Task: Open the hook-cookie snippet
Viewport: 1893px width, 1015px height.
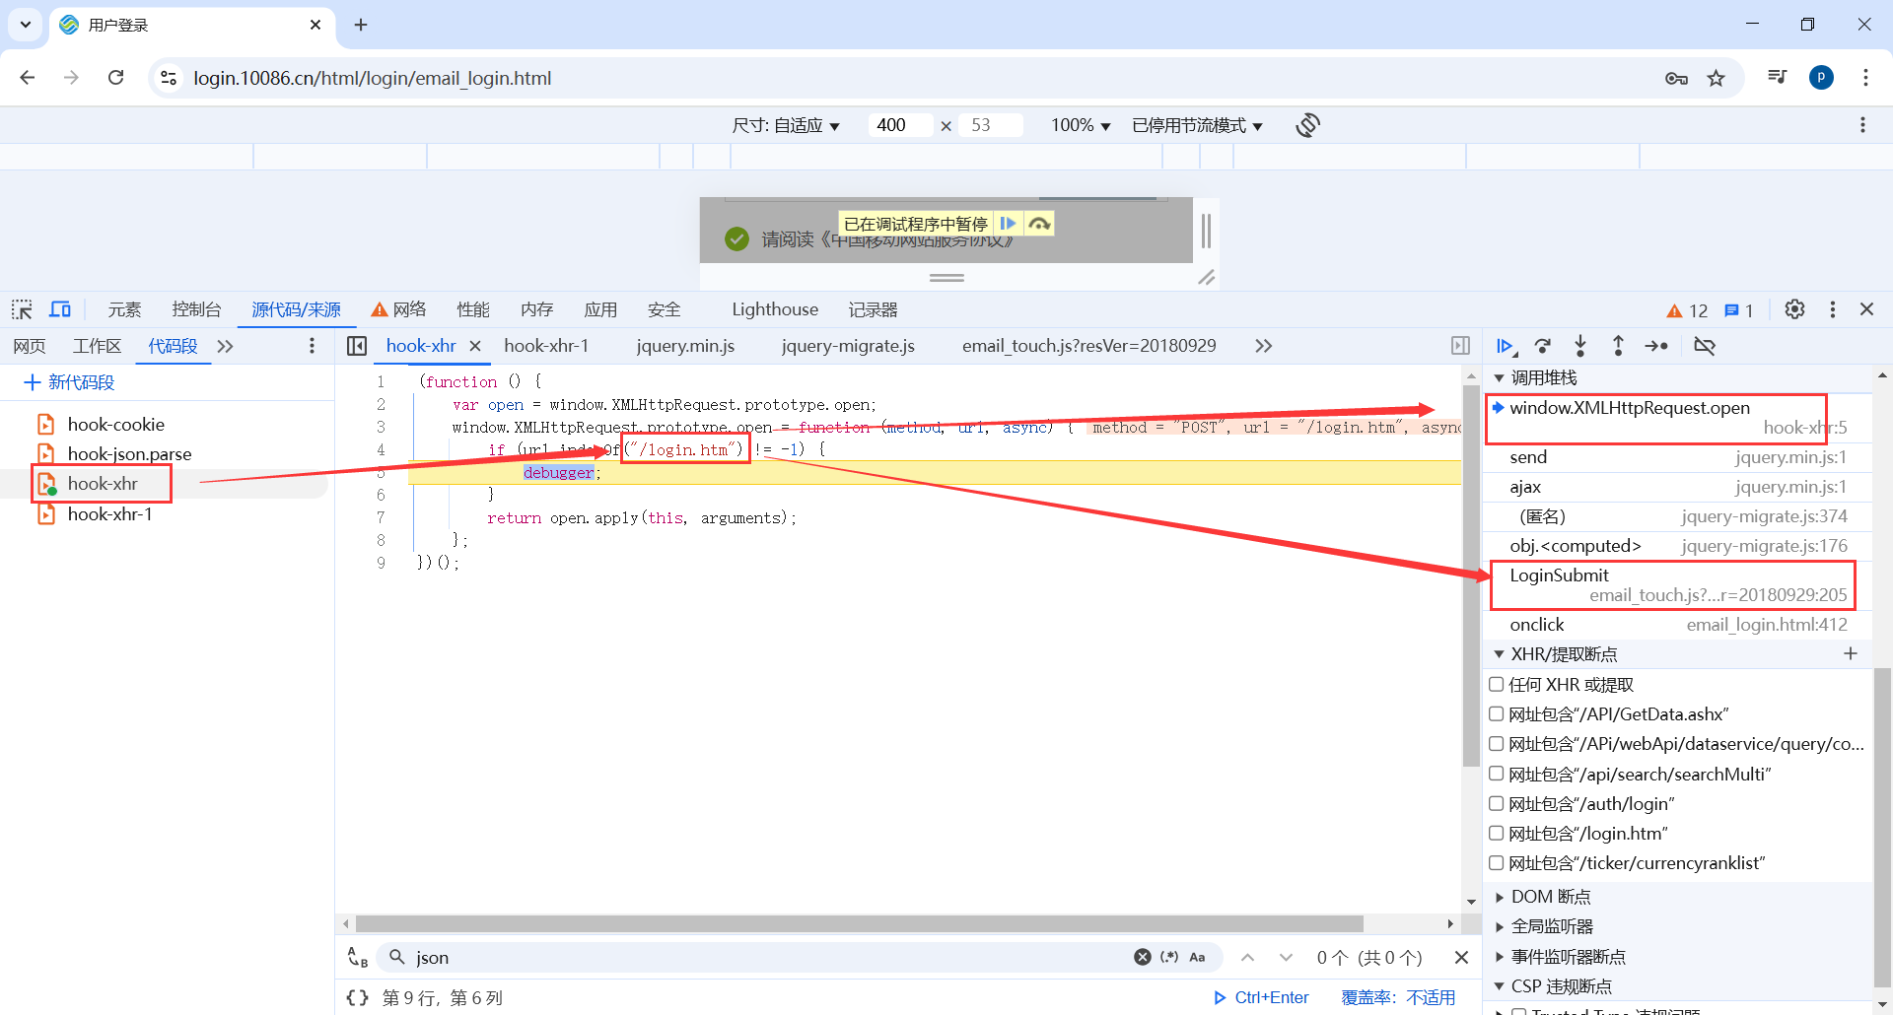Action: [x=115, y=424]
